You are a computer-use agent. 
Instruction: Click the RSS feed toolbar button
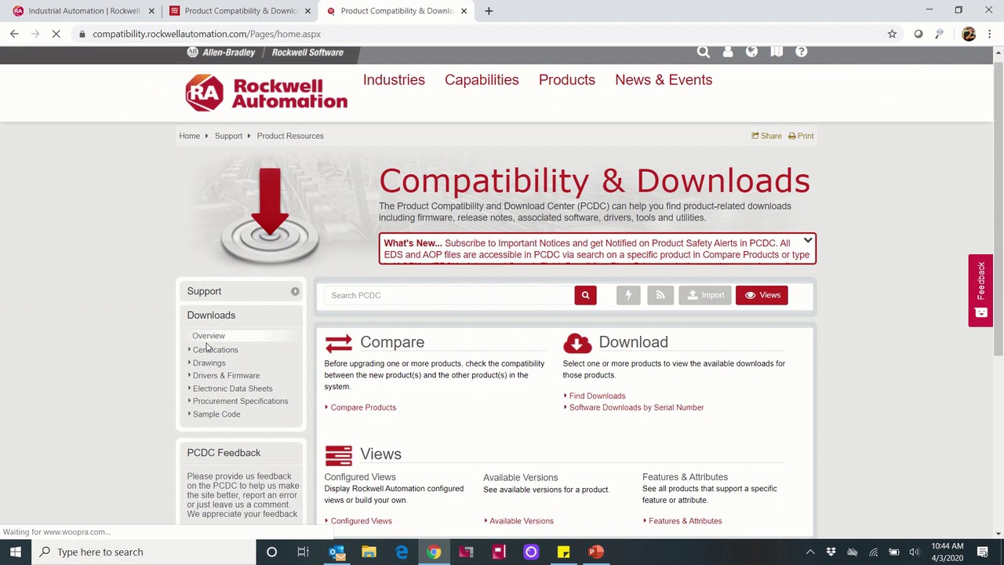point(660,295)
